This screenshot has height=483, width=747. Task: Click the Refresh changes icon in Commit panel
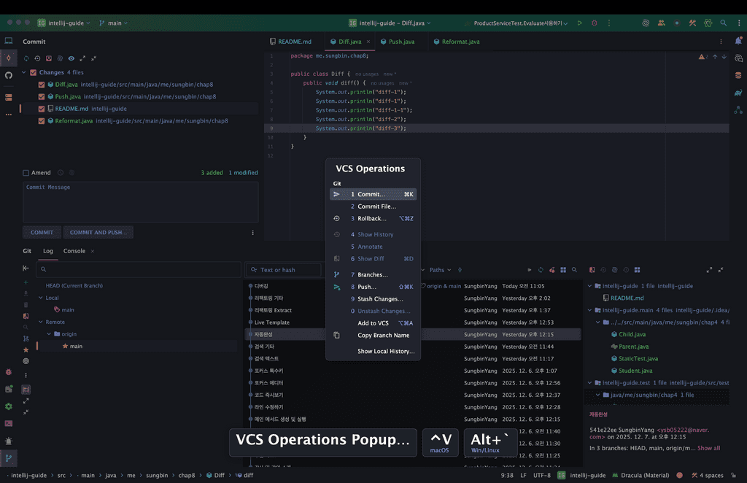[x=27, y=58]
